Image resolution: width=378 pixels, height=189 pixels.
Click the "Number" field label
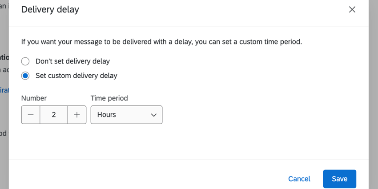click(34, 98)
